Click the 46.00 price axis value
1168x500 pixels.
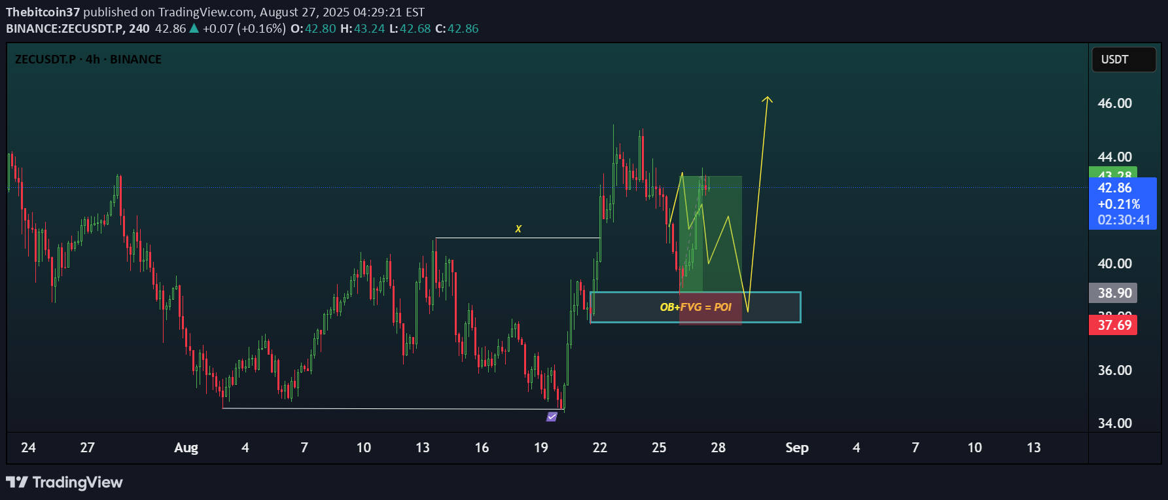[1114, 103]
